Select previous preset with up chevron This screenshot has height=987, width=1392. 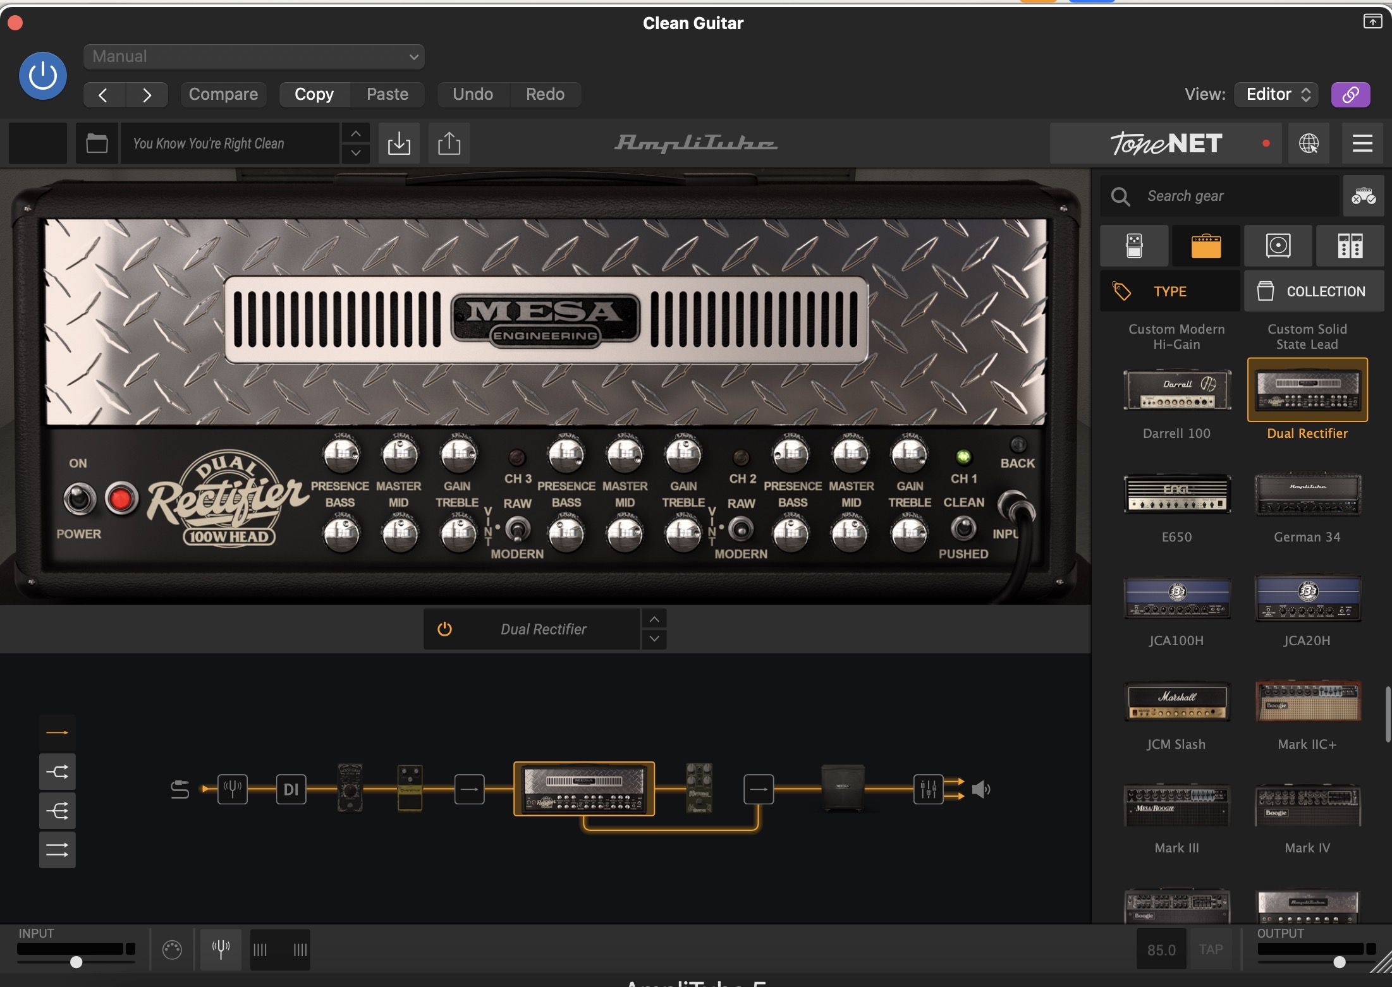pos(356,133)
